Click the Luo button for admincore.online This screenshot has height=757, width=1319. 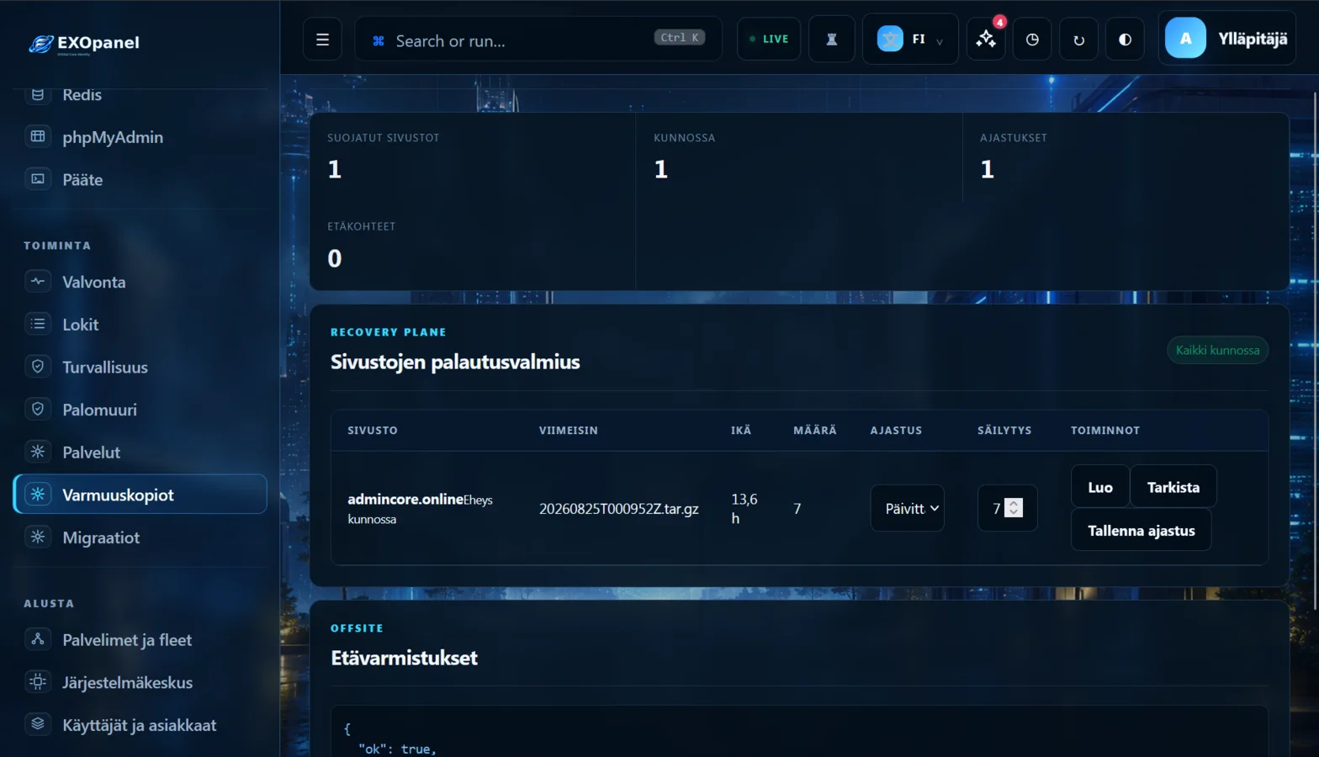click(1100, 487)
